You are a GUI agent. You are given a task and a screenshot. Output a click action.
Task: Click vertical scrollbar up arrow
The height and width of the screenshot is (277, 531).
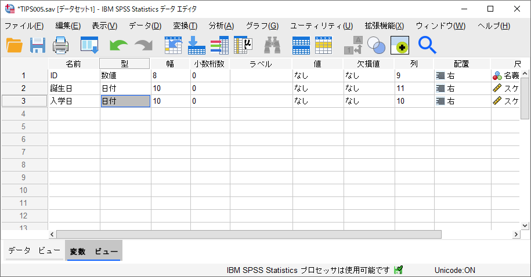tap(525, 74)
